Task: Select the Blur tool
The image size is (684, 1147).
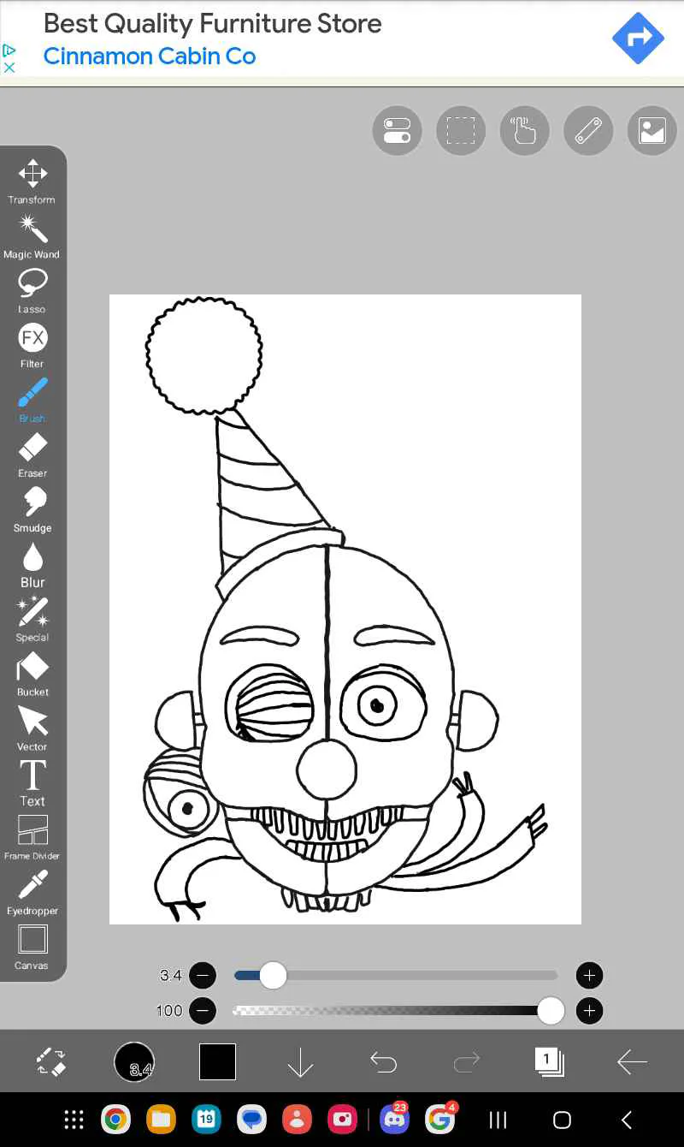Action: (32, 564)
